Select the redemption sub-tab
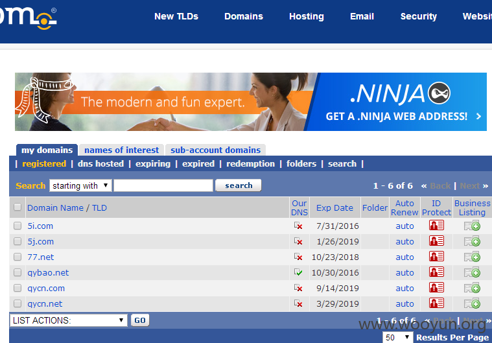The image size is (492, 343). click(250, 164)
